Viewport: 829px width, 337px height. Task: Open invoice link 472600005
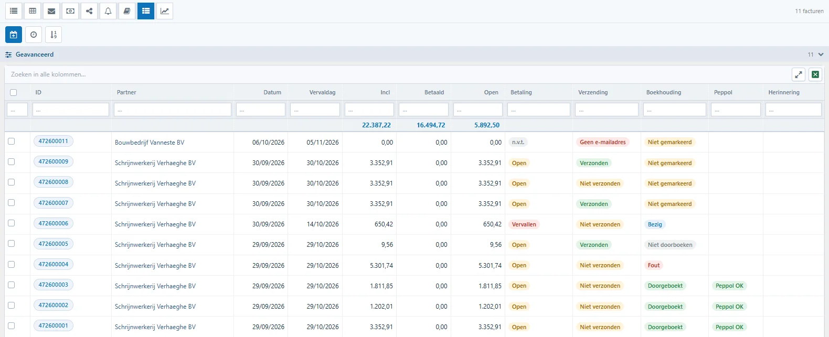(54, 244)
